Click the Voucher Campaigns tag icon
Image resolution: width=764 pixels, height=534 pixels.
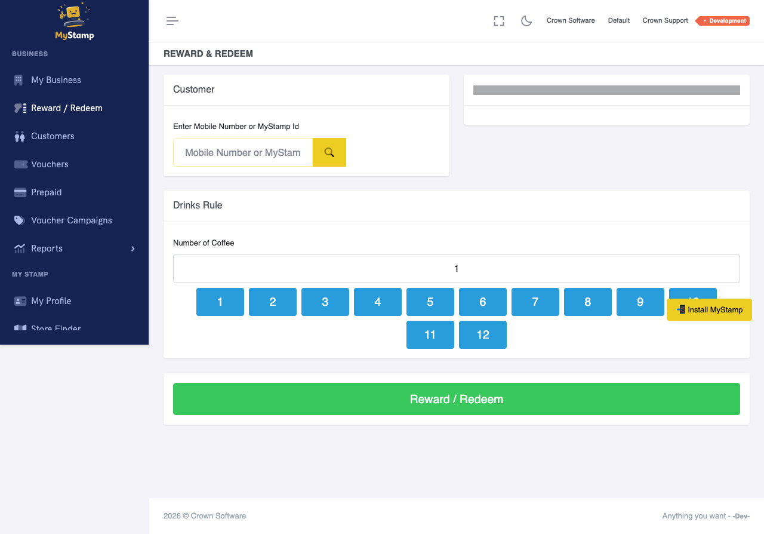[x=20, y=220]
